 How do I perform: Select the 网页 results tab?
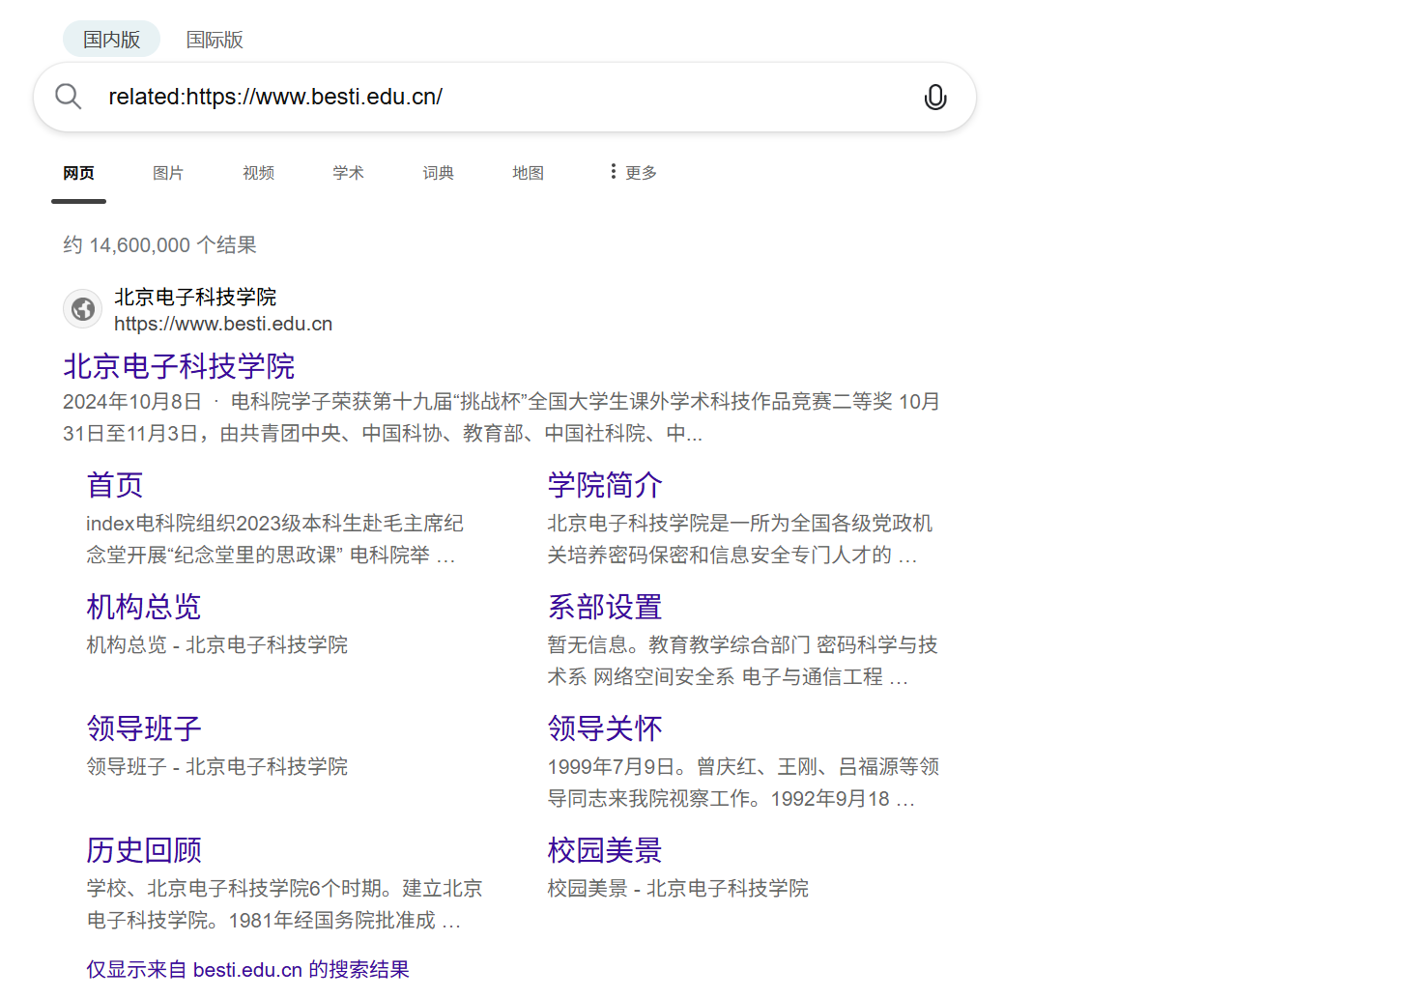click(x=79, y=173)
